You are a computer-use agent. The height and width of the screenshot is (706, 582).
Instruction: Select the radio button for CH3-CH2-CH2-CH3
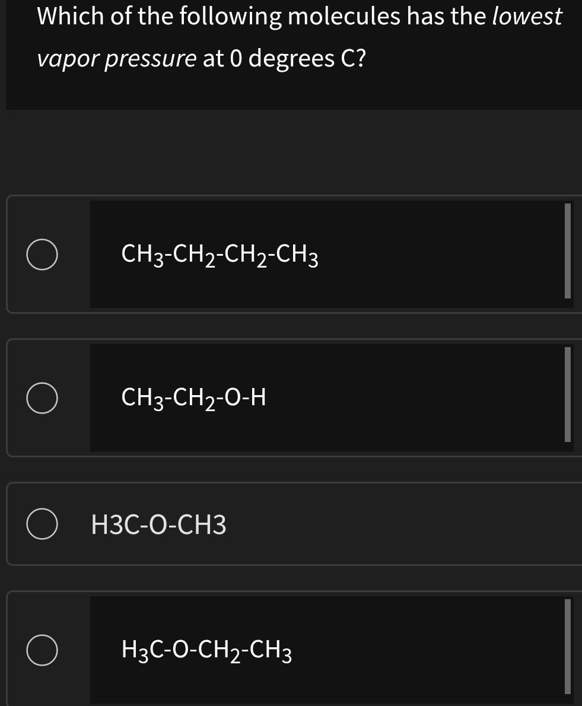(43, 253)
